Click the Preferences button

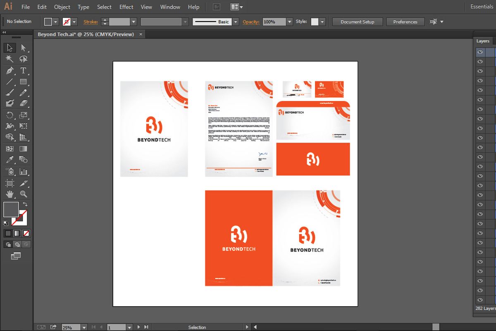click(x=405, y=22)
